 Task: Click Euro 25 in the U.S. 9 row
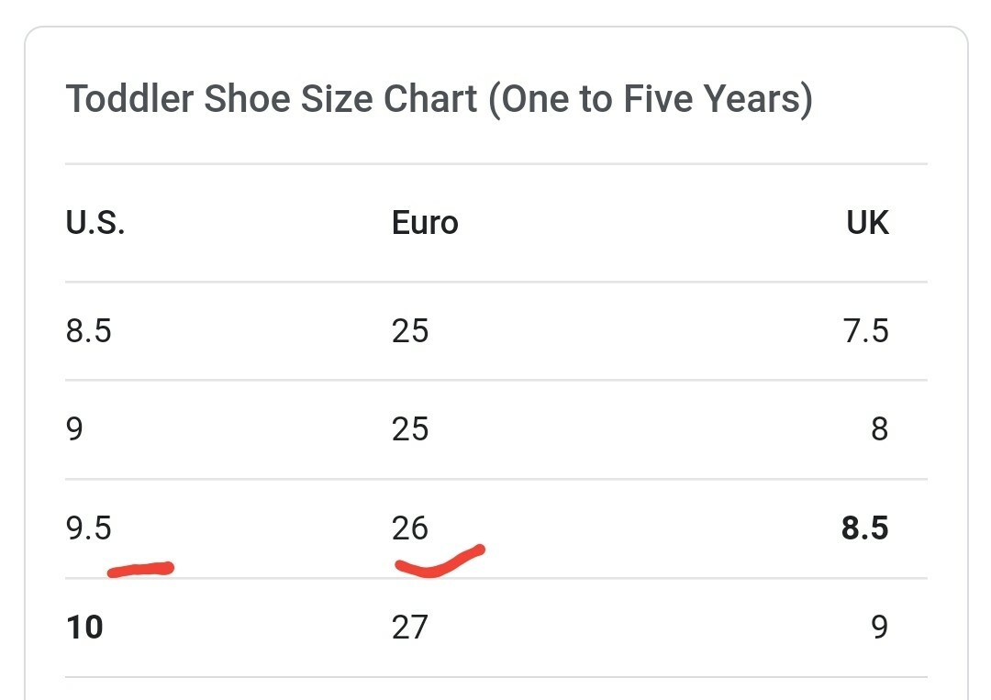tap(410, 429)
